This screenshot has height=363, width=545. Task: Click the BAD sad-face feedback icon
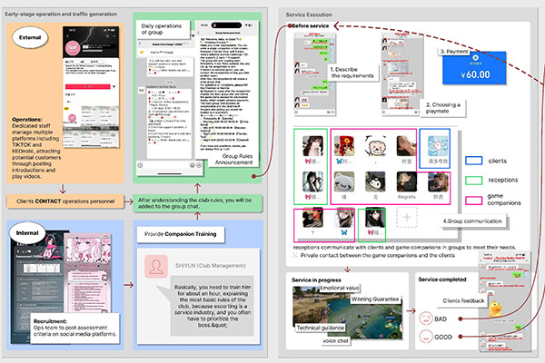tap(426, 319)
